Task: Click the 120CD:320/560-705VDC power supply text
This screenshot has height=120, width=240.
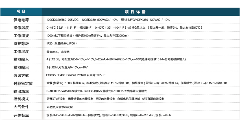Action: [x=62, y=20]
